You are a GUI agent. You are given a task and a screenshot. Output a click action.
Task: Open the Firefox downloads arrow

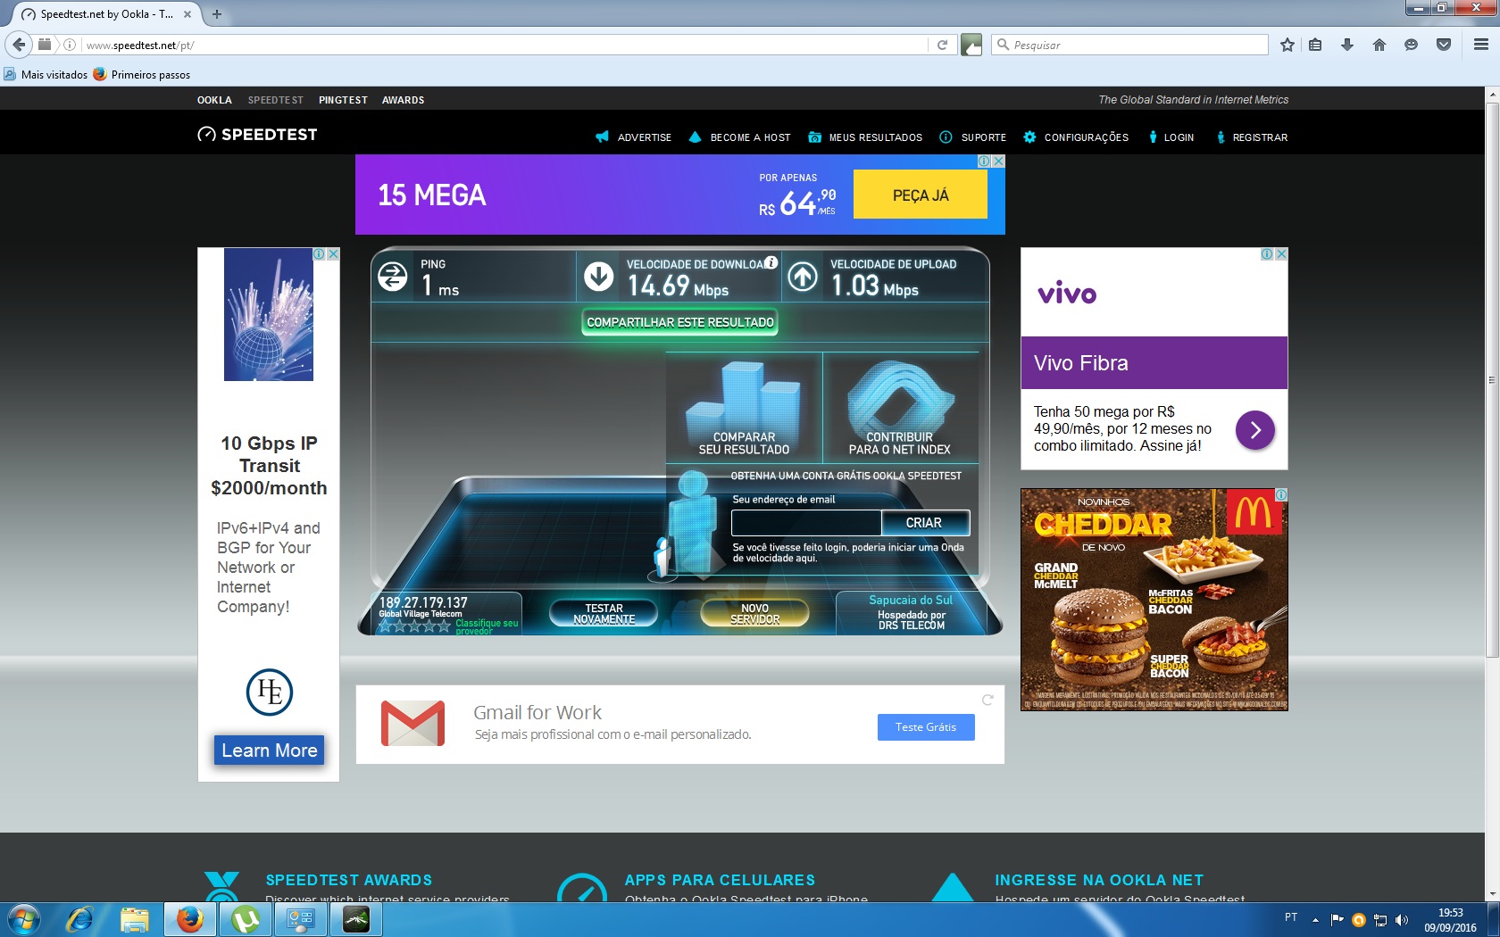[1347, 45]
